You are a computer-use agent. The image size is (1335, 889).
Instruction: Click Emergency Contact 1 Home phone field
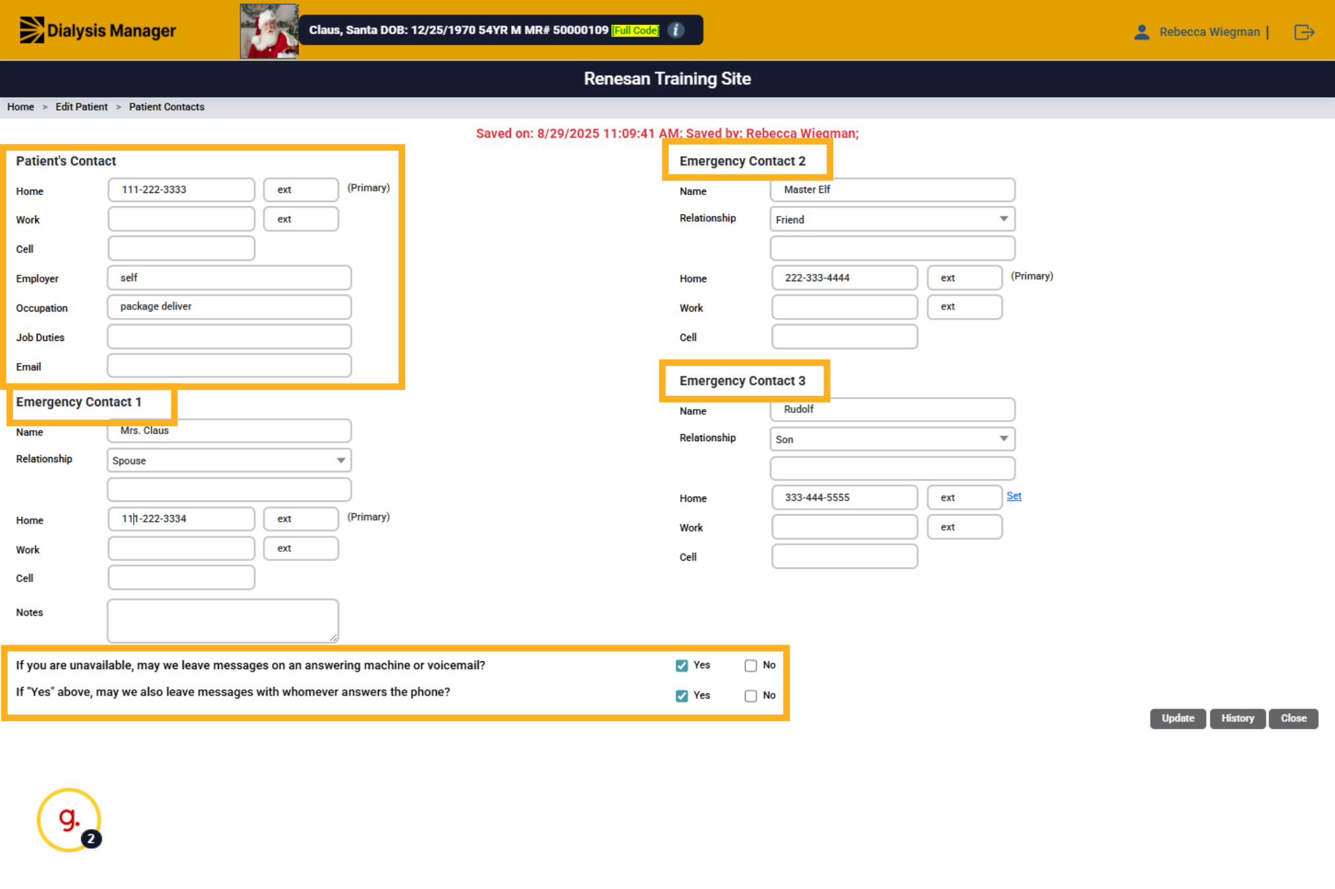181,519
